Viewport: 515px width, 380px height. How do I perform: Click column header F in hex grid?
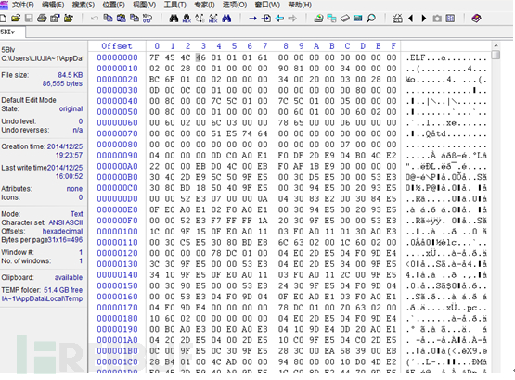coord(393,46)
